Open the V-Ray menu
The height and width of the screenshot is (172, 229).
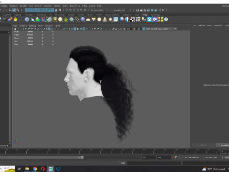[84, 6]
